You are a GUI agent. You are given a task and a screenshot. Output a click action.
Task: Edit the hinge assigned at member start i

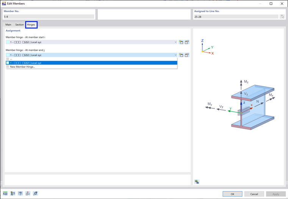(187, 42)
